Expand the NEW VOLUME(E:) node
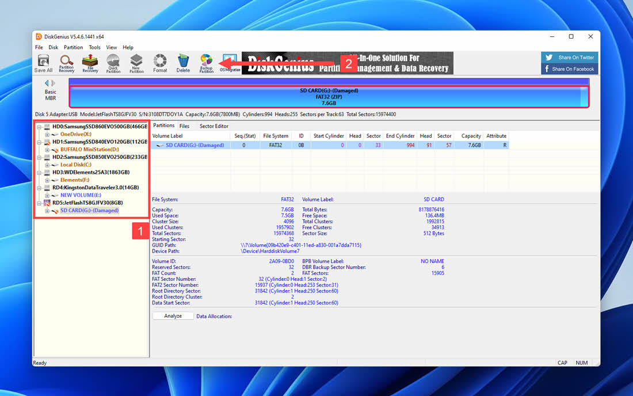The height and width of the screenshot is (396, 633). click(x=47, y=195)
